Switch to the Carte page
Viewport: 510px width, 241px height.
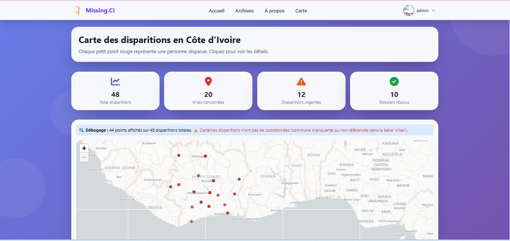[301, 11]
